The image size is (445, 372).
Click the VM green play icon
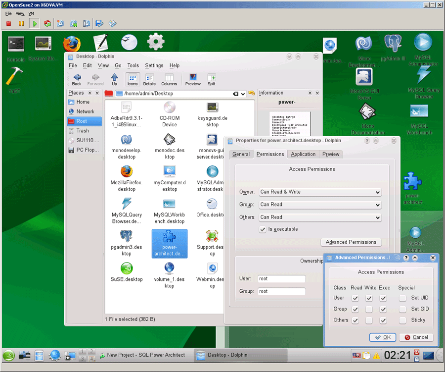[x=35, y=24]
